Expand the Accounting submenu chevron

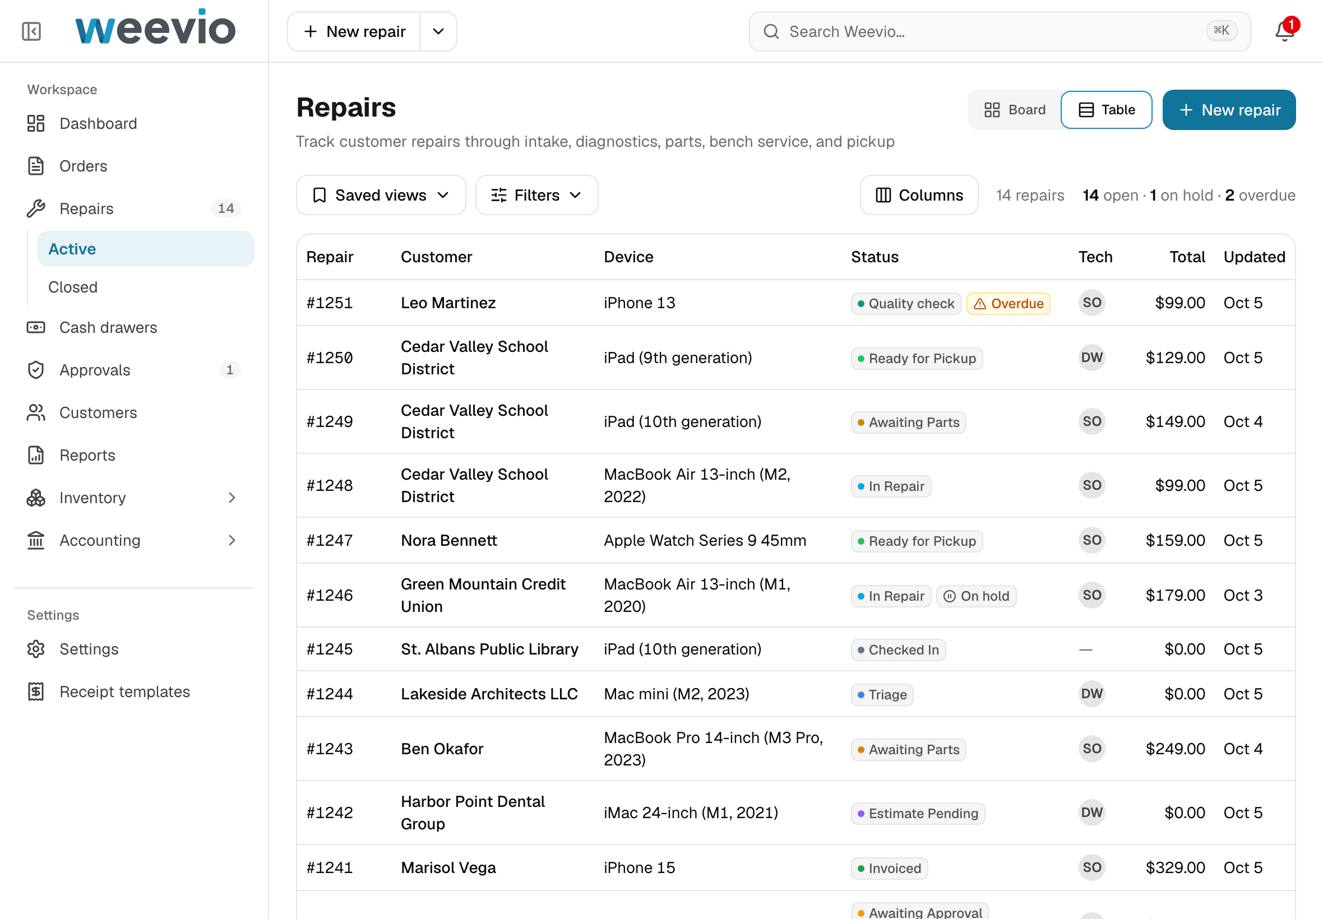tap(232, 540)
